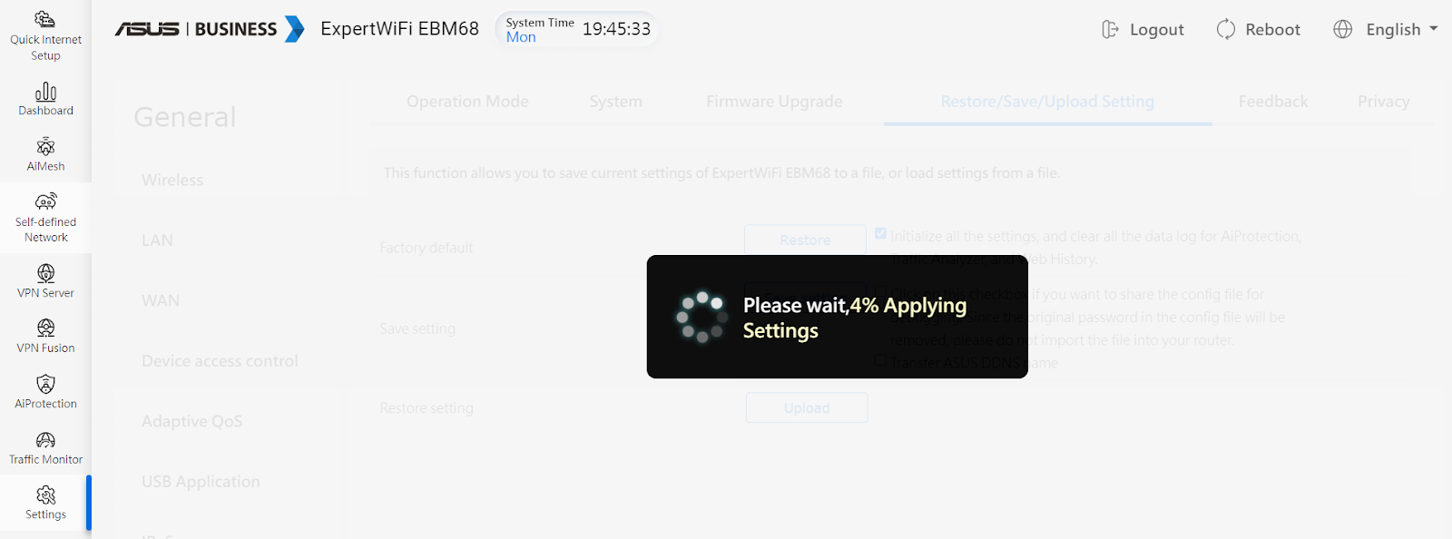Viewport: 1452px width, 539px height.
Task: Switch to the Feedback tab
Action: (1273, 102)
